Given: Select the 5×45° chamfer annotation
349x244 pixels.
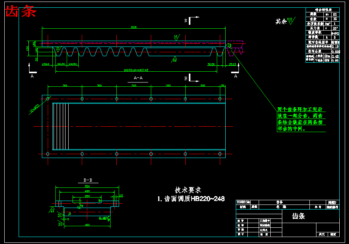Looking at the screenshot, I should [103, 218].
